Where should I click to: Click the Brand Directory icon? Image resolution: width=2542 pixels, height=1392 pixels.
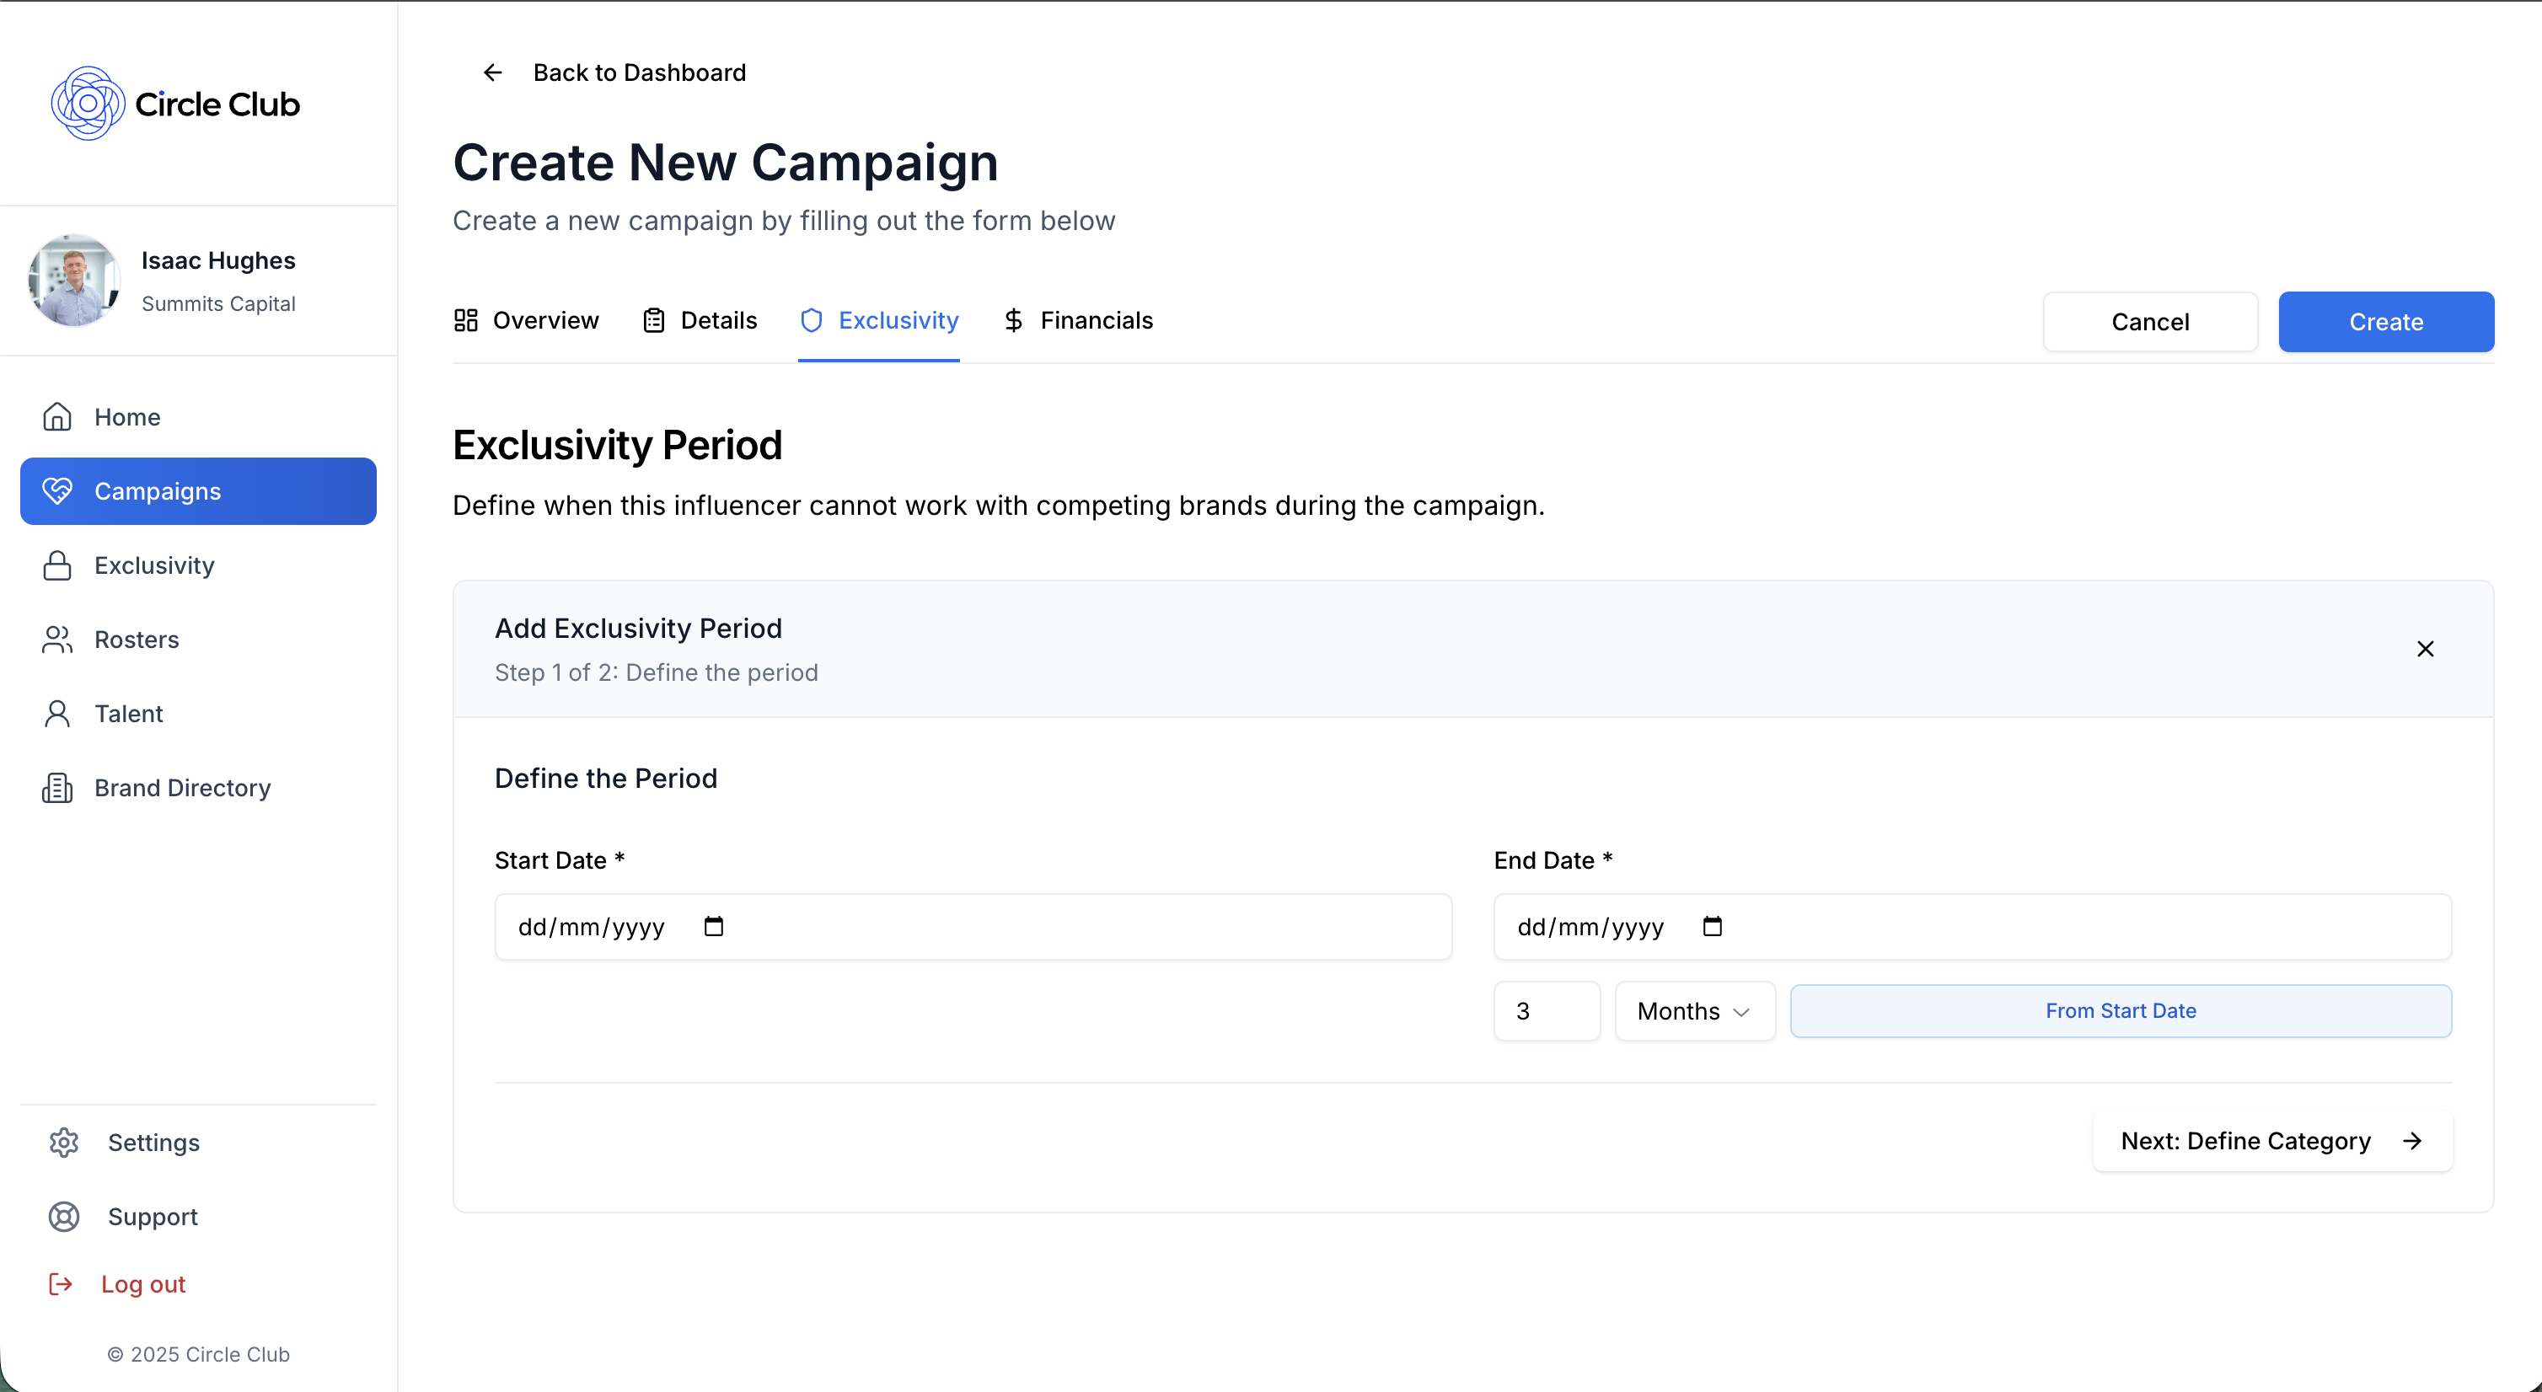pyautogui.click(x=57, y=787)
